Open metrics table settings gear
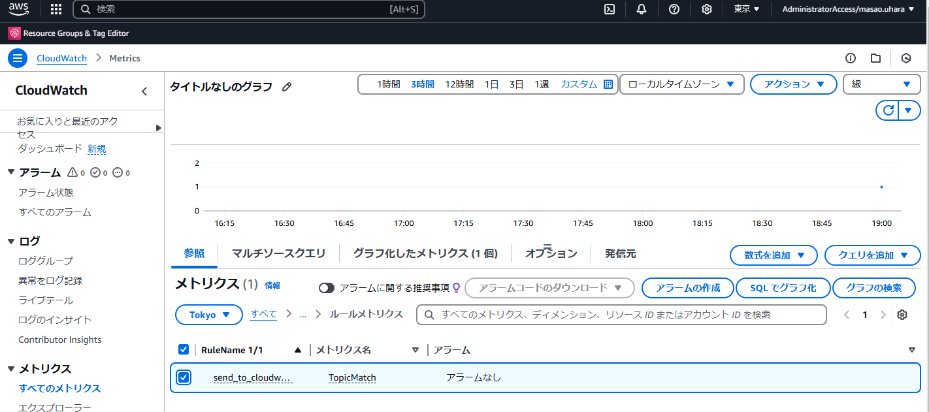 (902, 315)
